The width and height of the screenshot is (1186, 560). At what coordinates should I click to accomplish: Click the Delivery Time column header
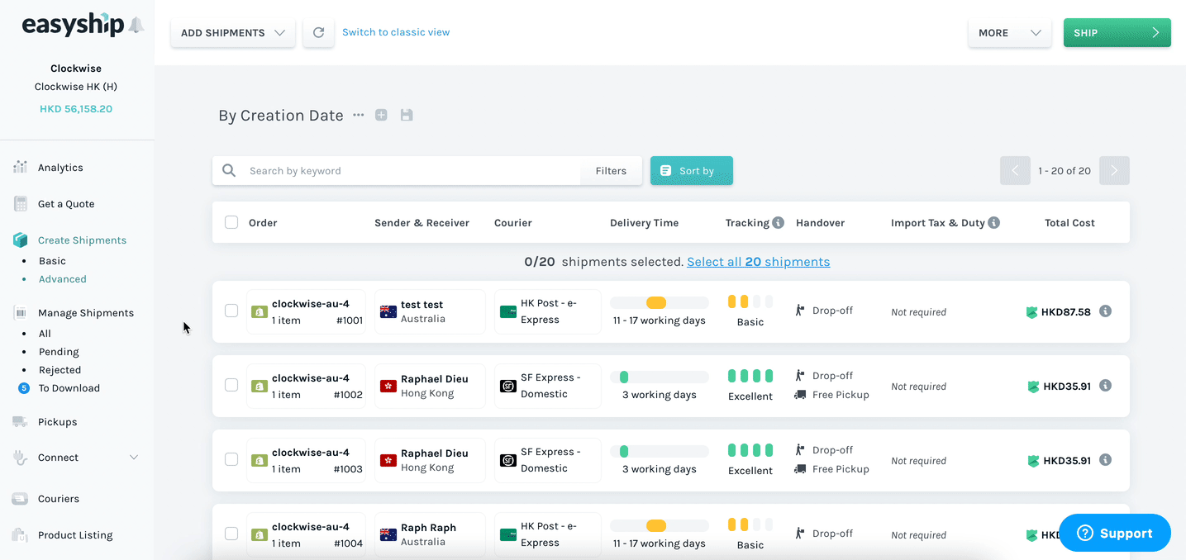click(x=644, y=223)
